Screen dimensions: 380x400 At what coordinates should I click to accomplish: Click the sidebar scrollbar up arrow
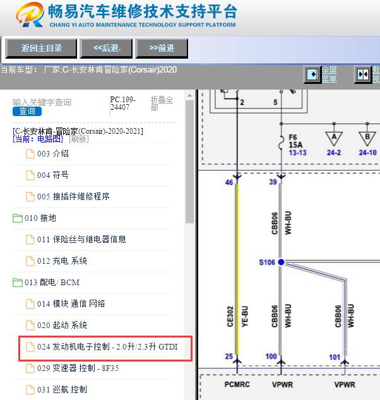pyautogui.click(x=189, y=96)
